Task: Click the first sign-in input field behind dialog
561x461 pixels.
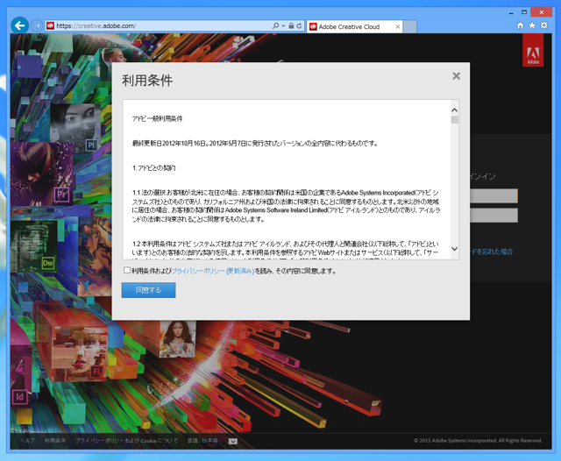Action: [x=494, y=195]
